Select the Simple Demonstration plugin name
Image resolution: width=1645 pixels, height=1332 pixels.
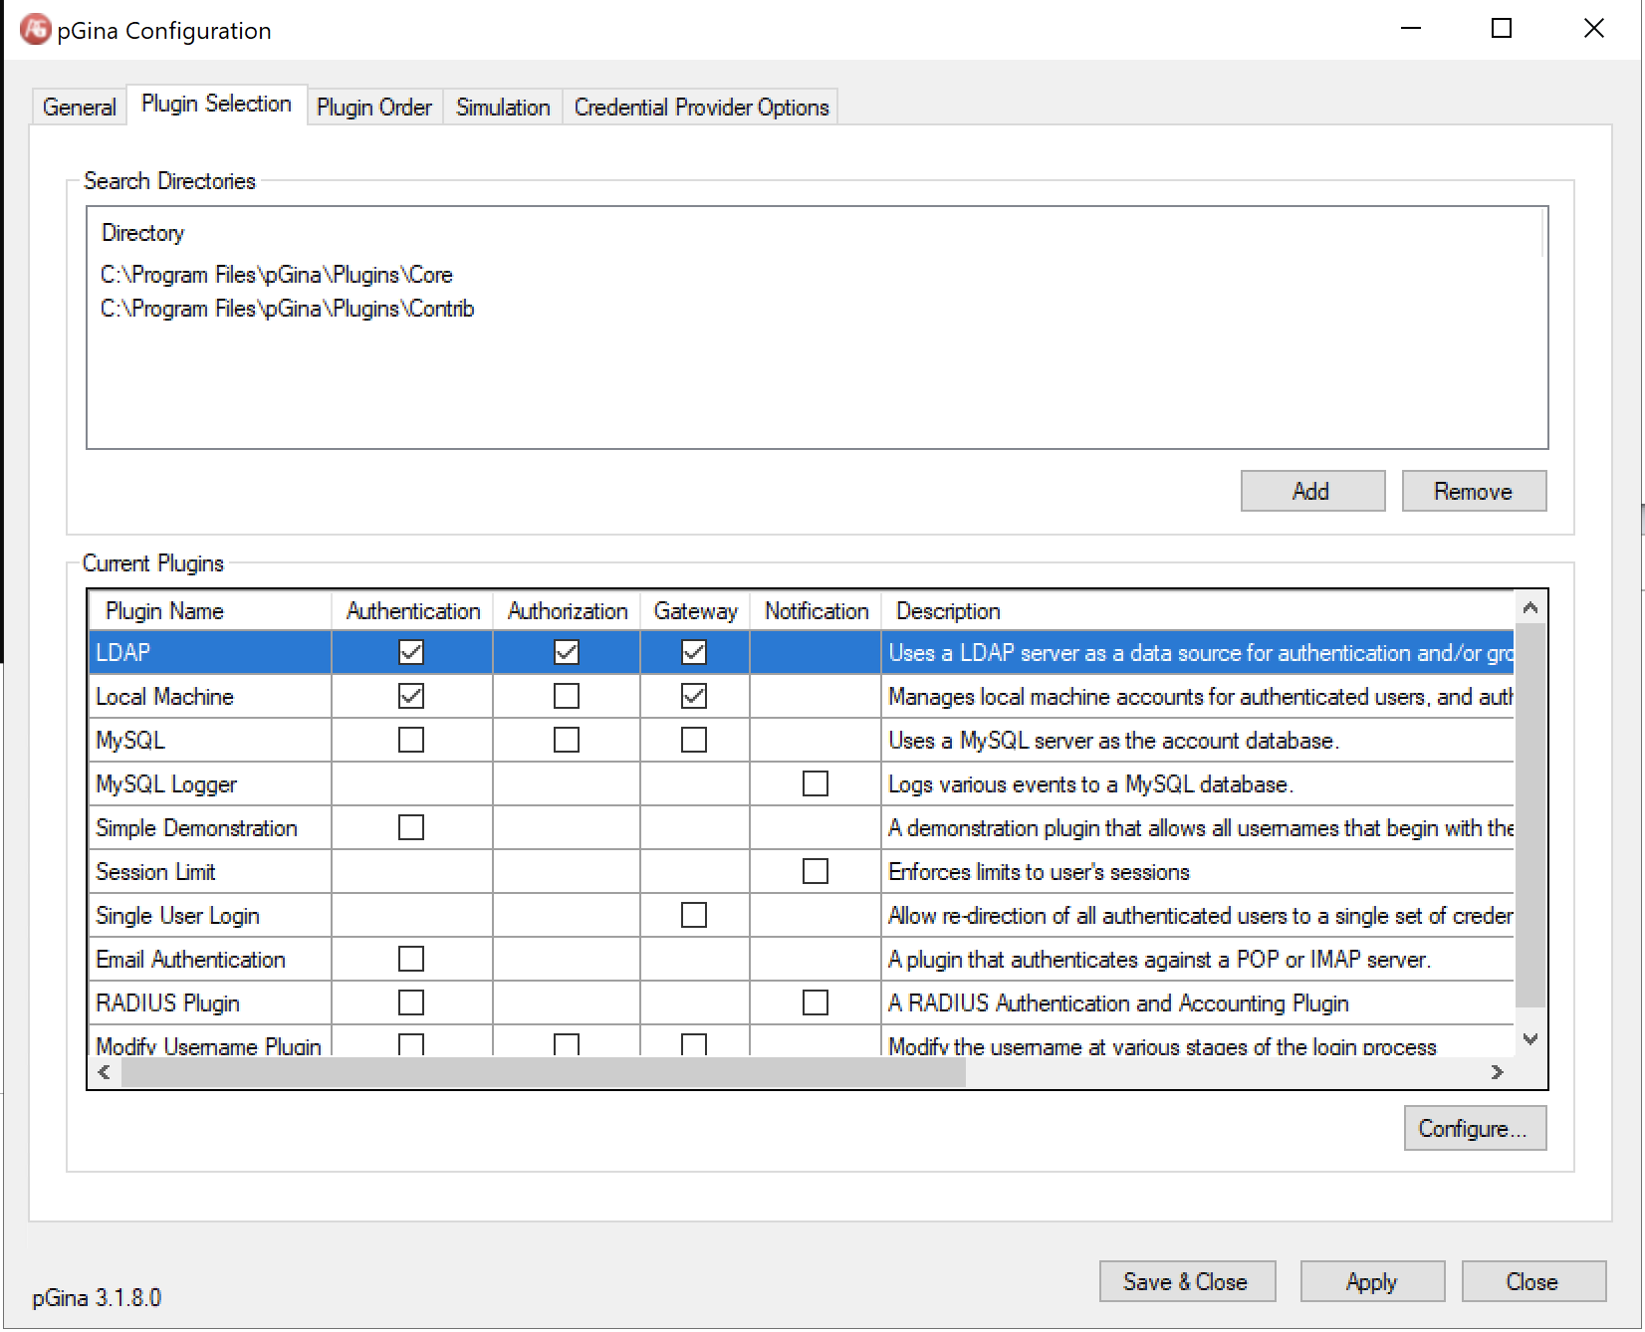(210, 827)
